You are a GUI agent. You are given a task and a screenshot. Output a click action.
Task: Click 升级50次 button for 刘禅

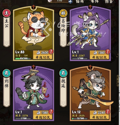point(43,117)
